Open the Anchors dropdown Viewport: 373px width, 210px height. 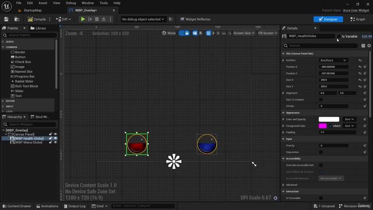[x=333, y=60]
